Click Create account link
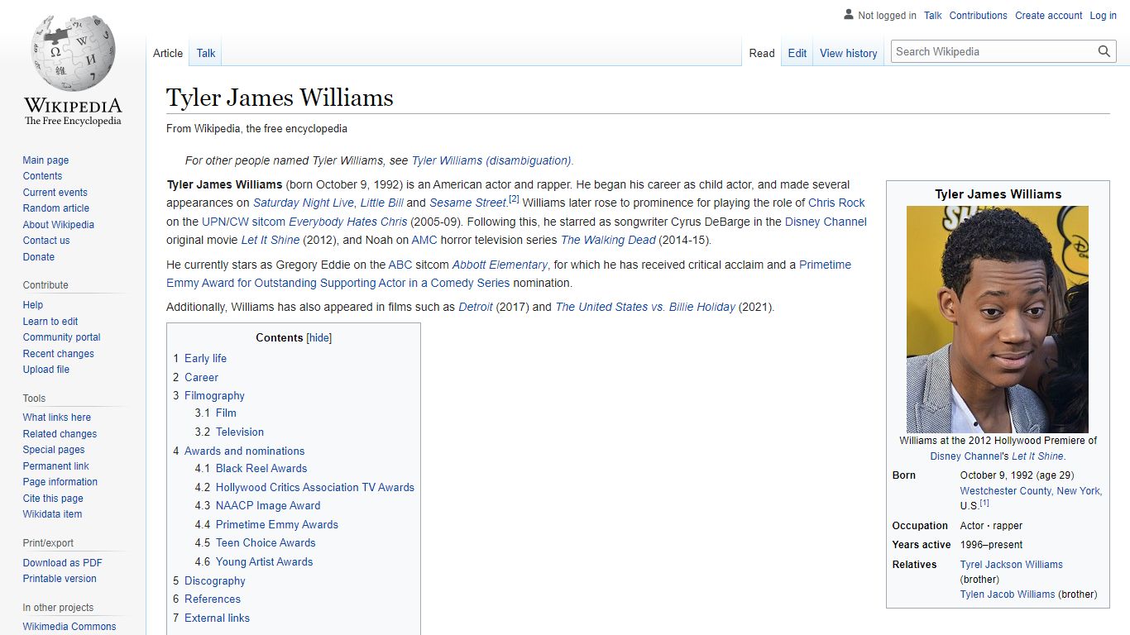Image resolution: width=1130 pixels, height=635 pixels. pos(1048,15)
